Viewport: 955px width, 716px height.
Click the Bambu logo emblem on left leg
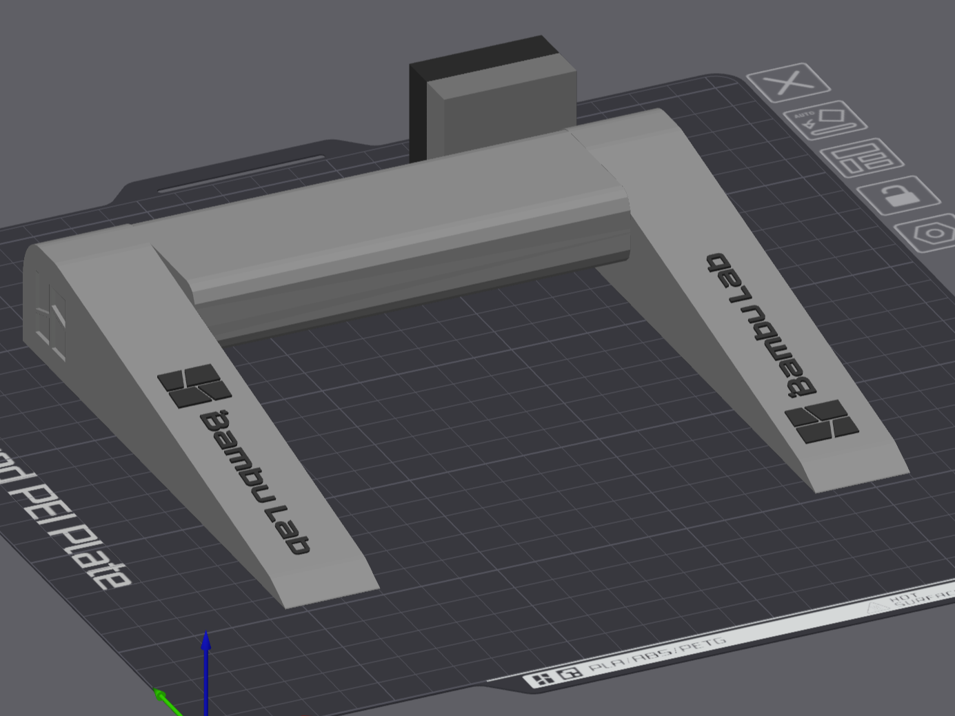click(194, 385)
